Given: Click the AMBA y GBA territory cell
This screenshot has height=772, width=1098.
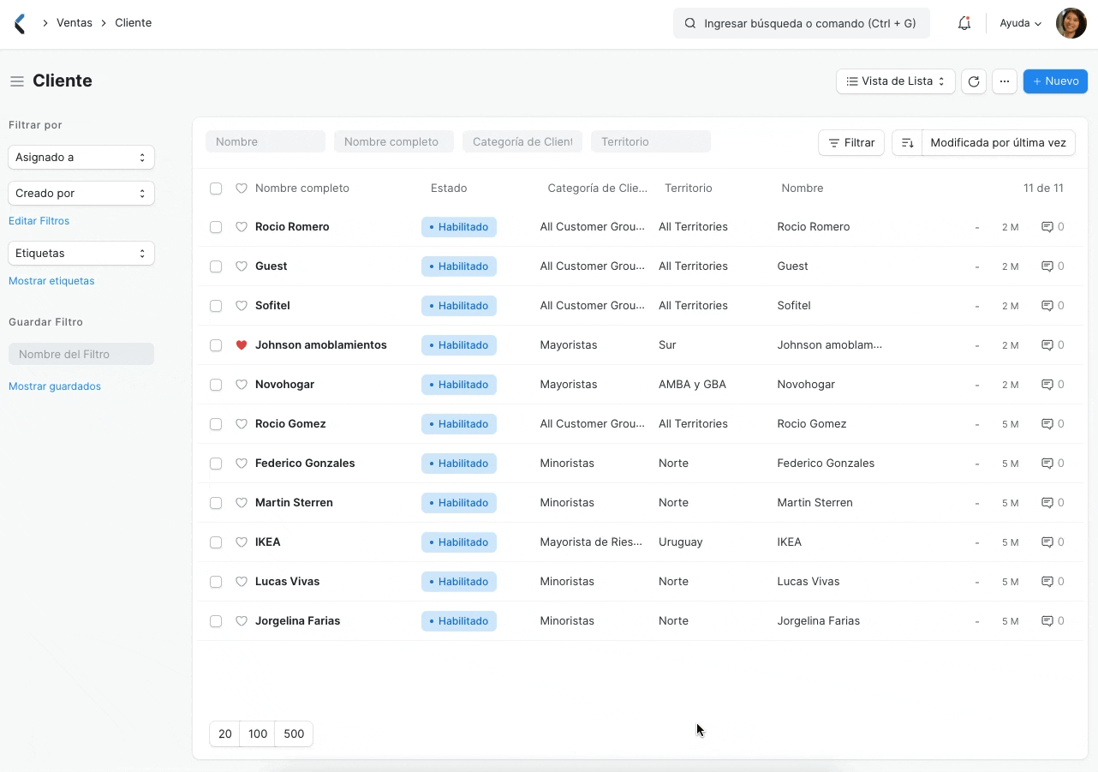Looking at the screenshot, I should [692, 385].
